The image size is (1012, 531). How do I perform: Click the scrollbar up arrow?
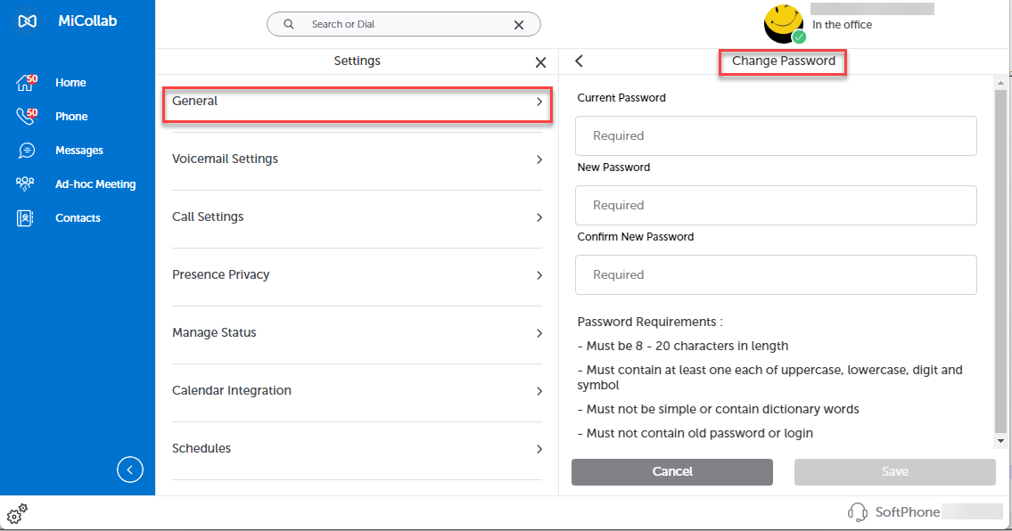[x=1001, y=83]
